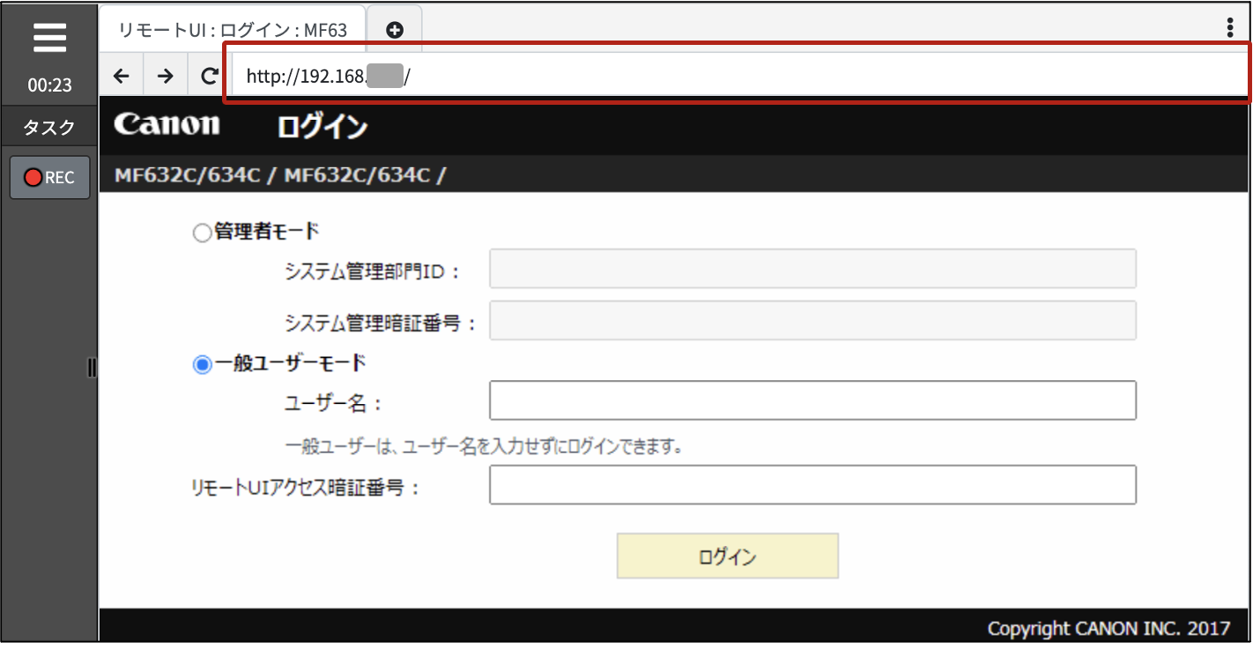Viewport: 1253px width, 648px height.
Task: Click the sidebar collapse handle
Action: point(93,368)
